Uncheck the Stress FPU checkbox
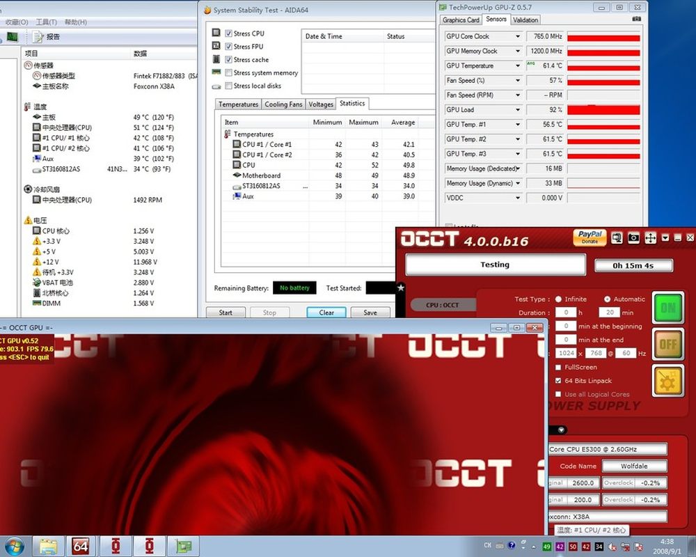 pos(228,47)
